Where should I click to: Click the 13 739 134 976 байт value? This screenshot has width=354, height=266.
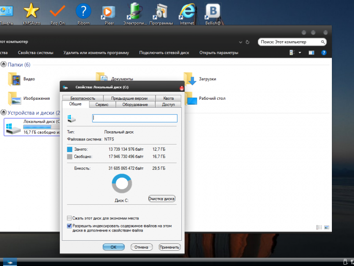click(x=126, y=149)
